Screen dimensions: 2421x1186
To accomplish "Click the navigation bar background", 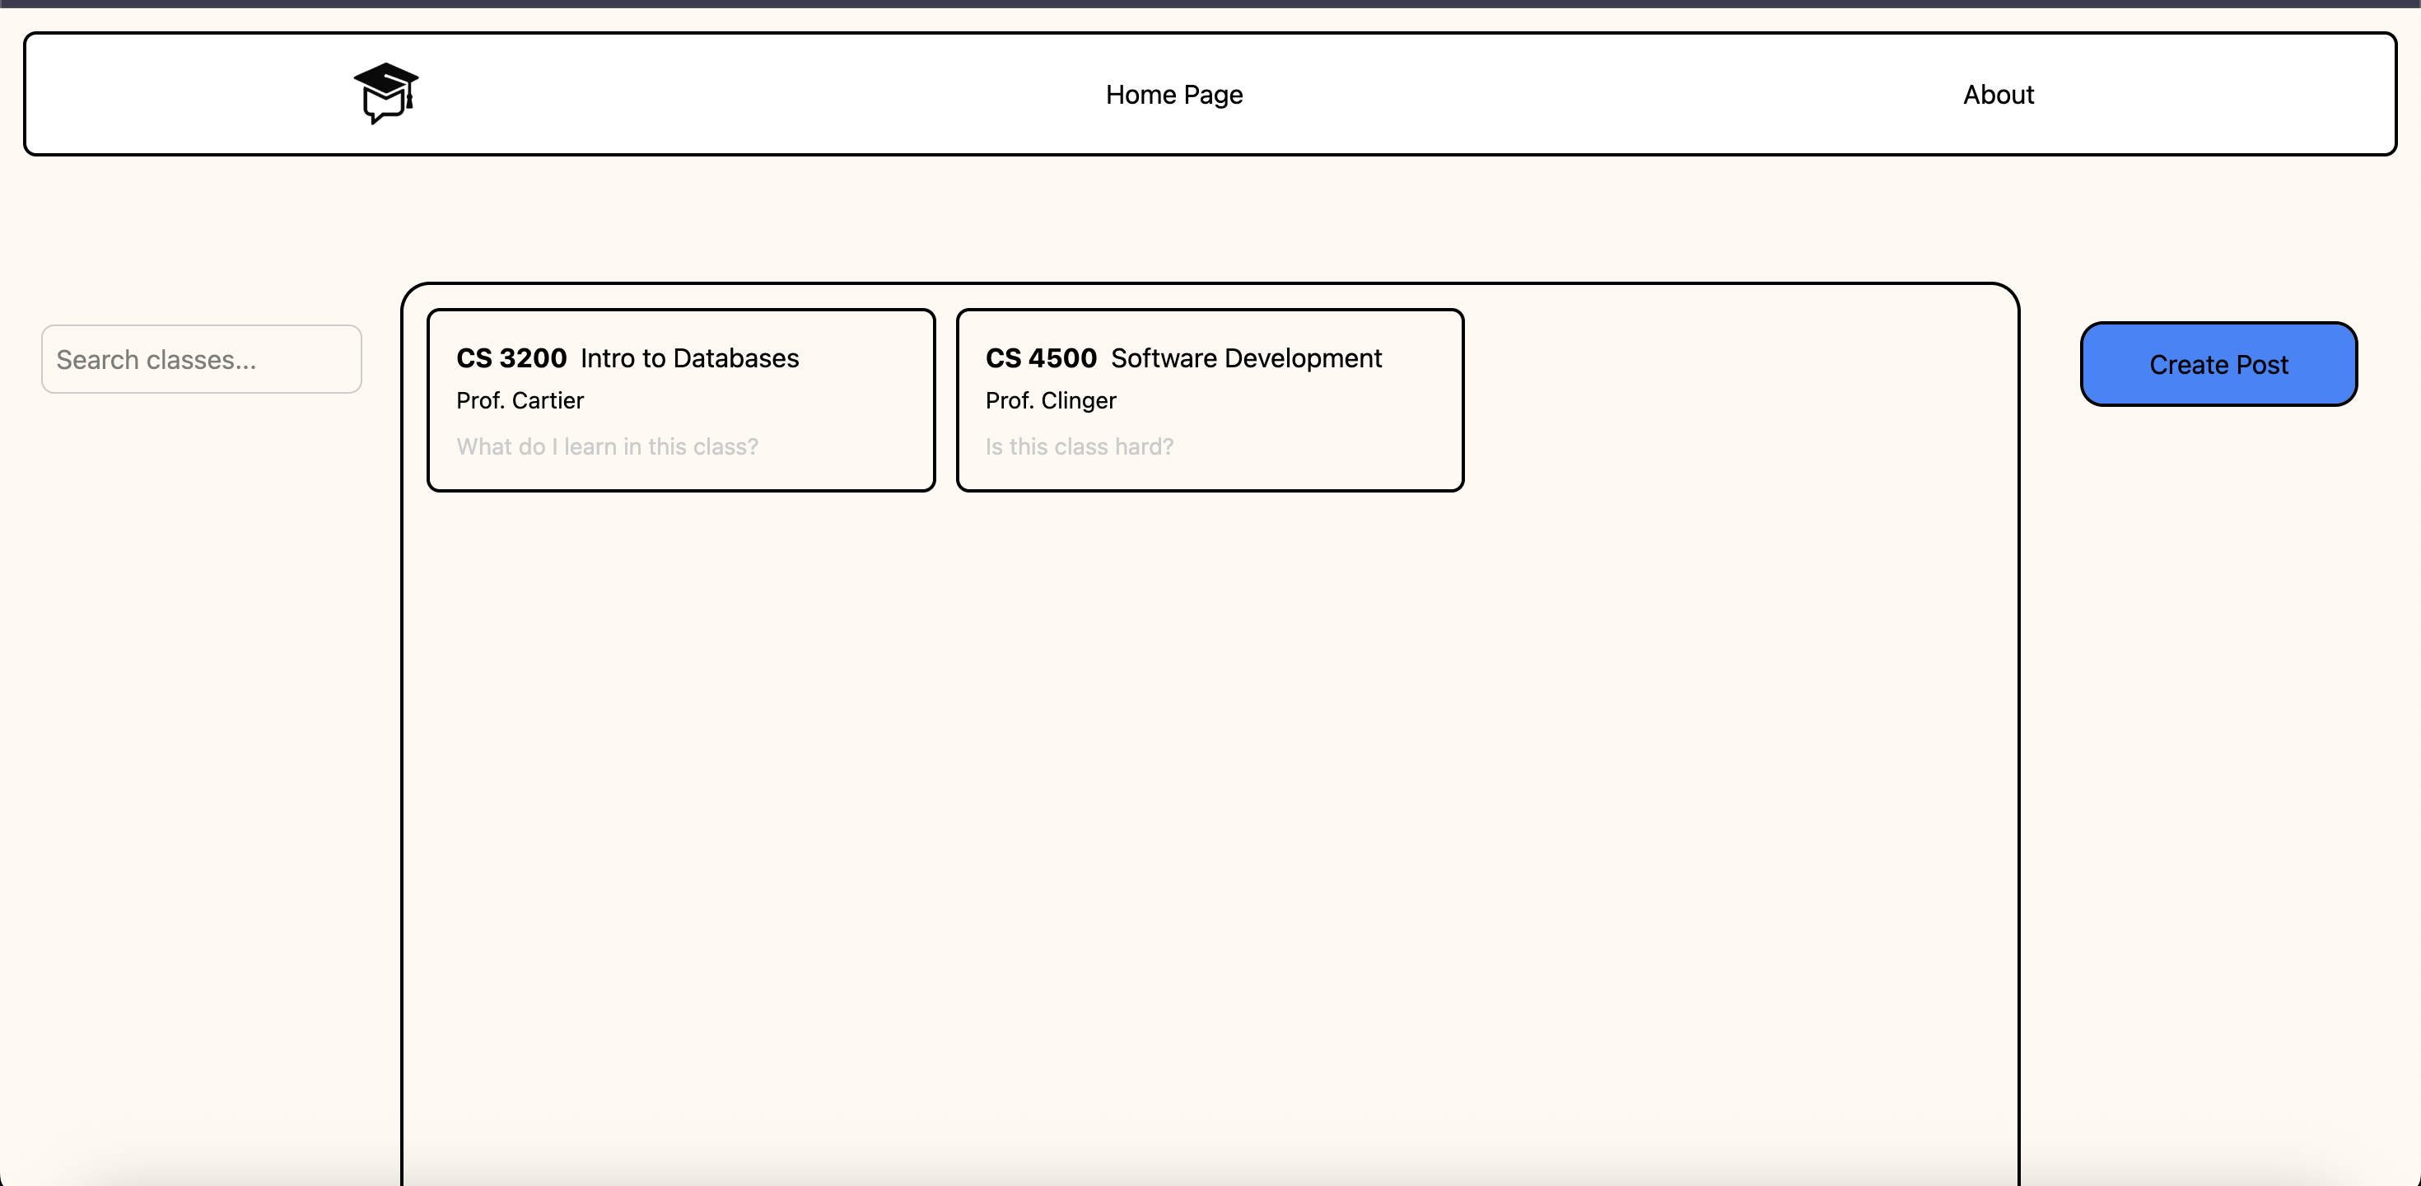I will tap(752, 94).
